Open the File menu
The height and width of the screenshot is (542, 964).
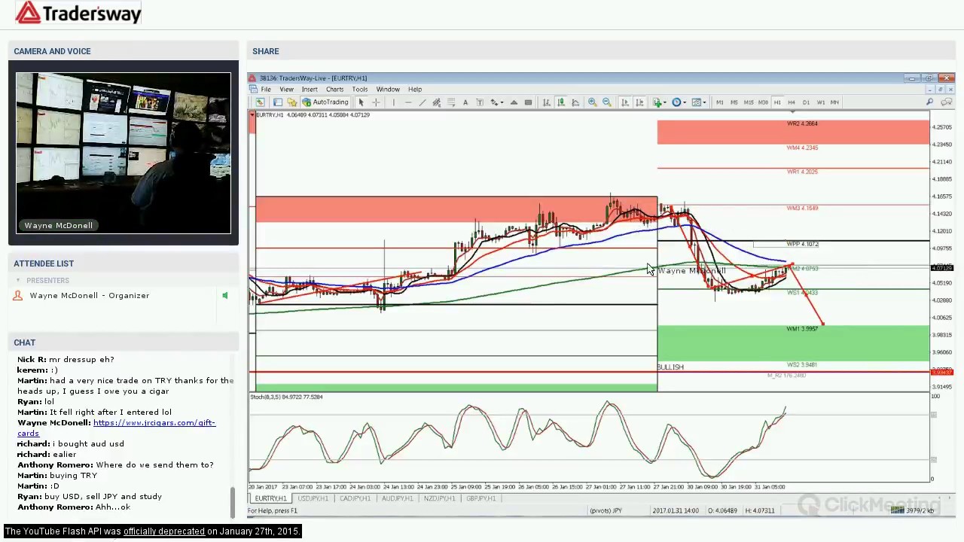266,90
